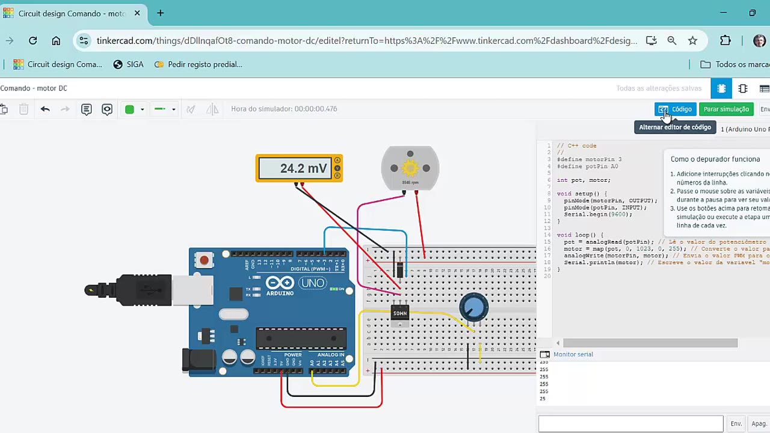Open the SIGA bookmark

(128, 64)
